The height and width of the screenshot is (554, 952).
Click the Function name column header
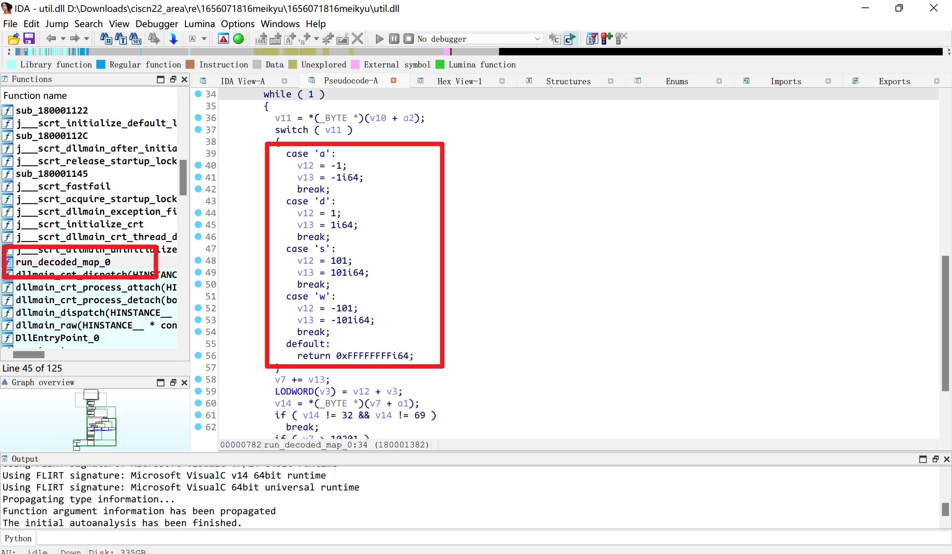pyautogui.click(x=35, y=95)
